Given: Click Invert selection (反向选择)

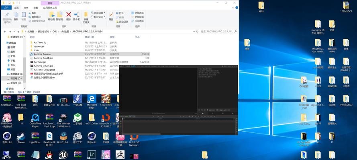Looking at the screenshot, I should tap(137, 21).
